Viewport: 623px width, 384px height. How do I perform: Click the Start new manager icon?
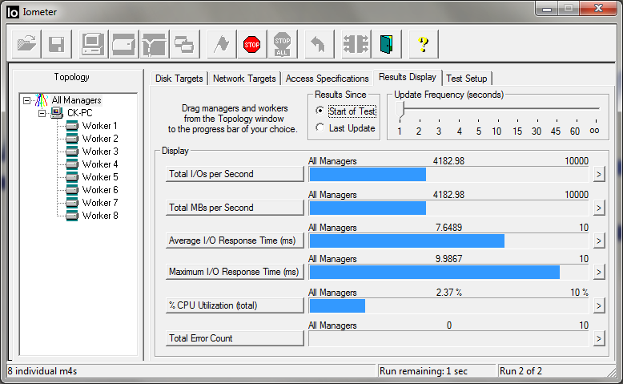coord(94,44)
